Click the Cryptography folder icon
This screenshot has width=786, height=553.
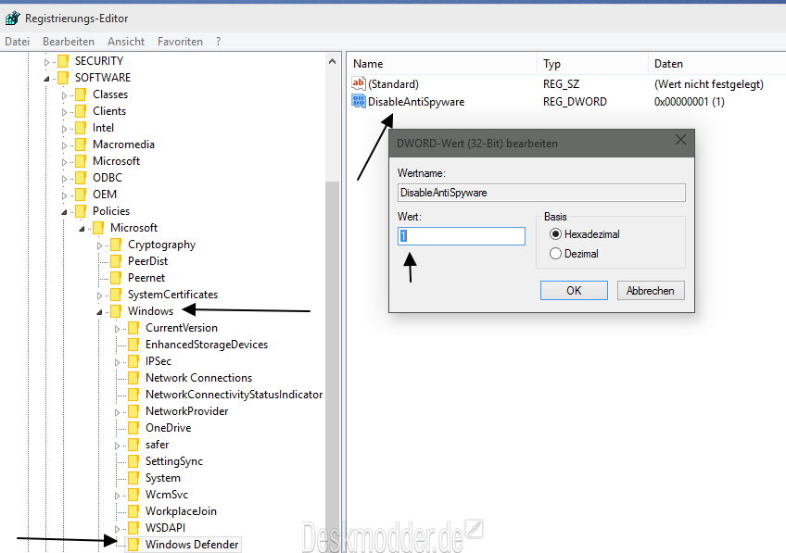pos(116,245)
